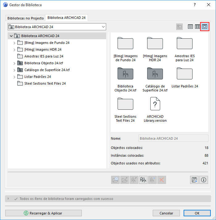Click the Instâncias colocadas value 88

point(206,155)
